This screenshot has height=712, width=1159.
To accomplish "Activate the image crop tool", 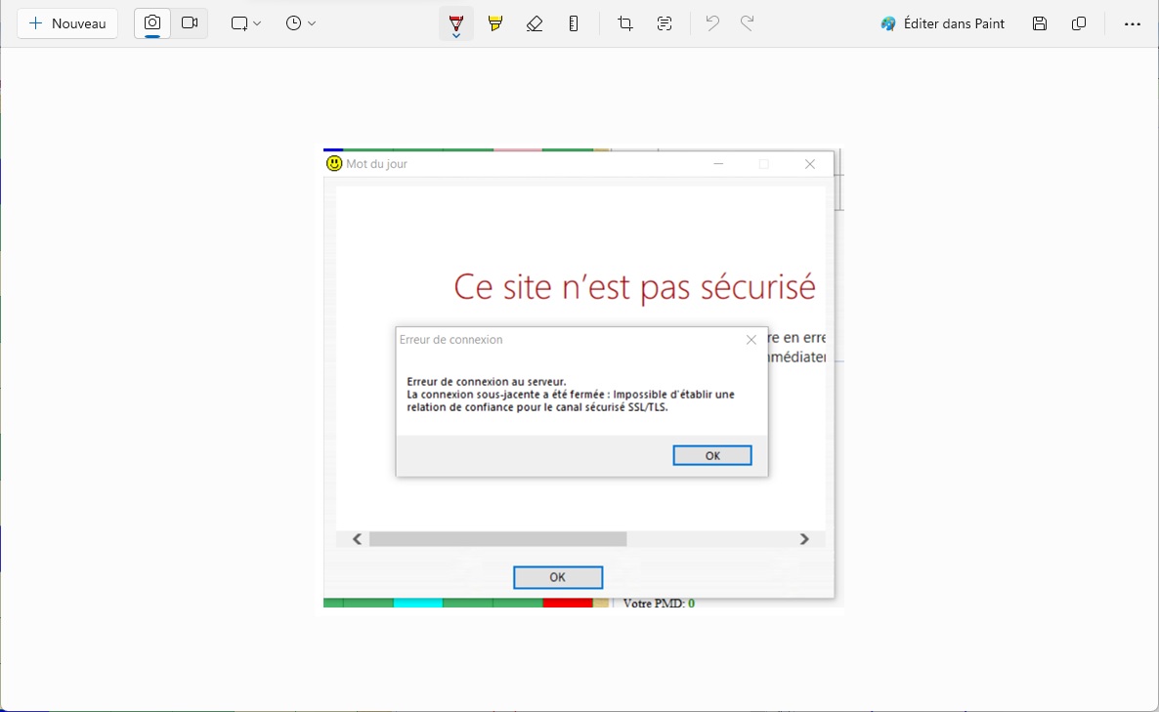I will click(x=625, y=23).
